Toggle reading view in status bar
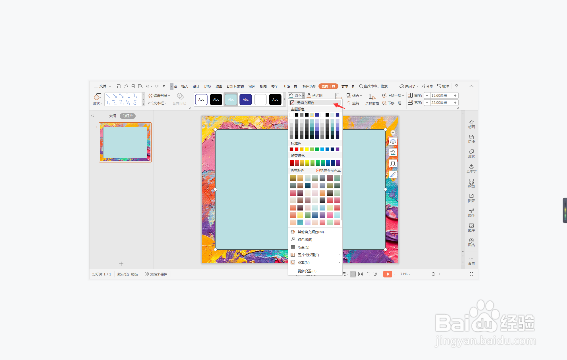567x360 pixels. click(x=368, y=274)
